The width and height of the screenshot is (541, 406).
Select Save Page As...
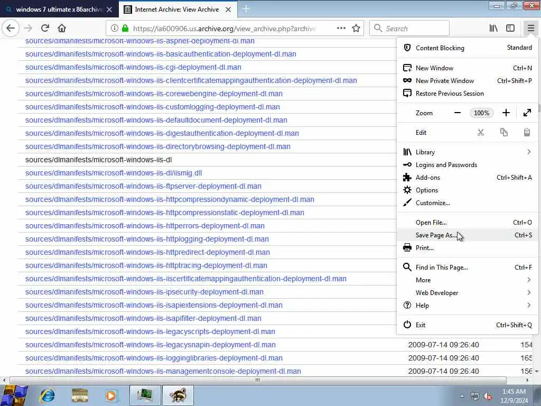467,235
